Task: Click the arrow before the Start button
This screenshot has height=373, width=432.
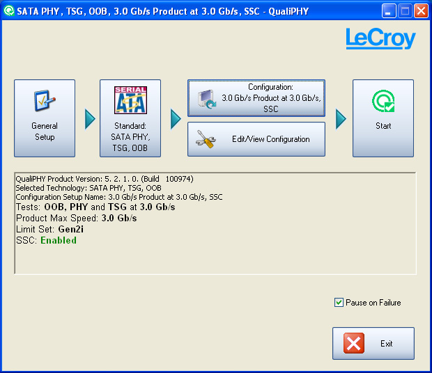Action: tap(340, 119)
